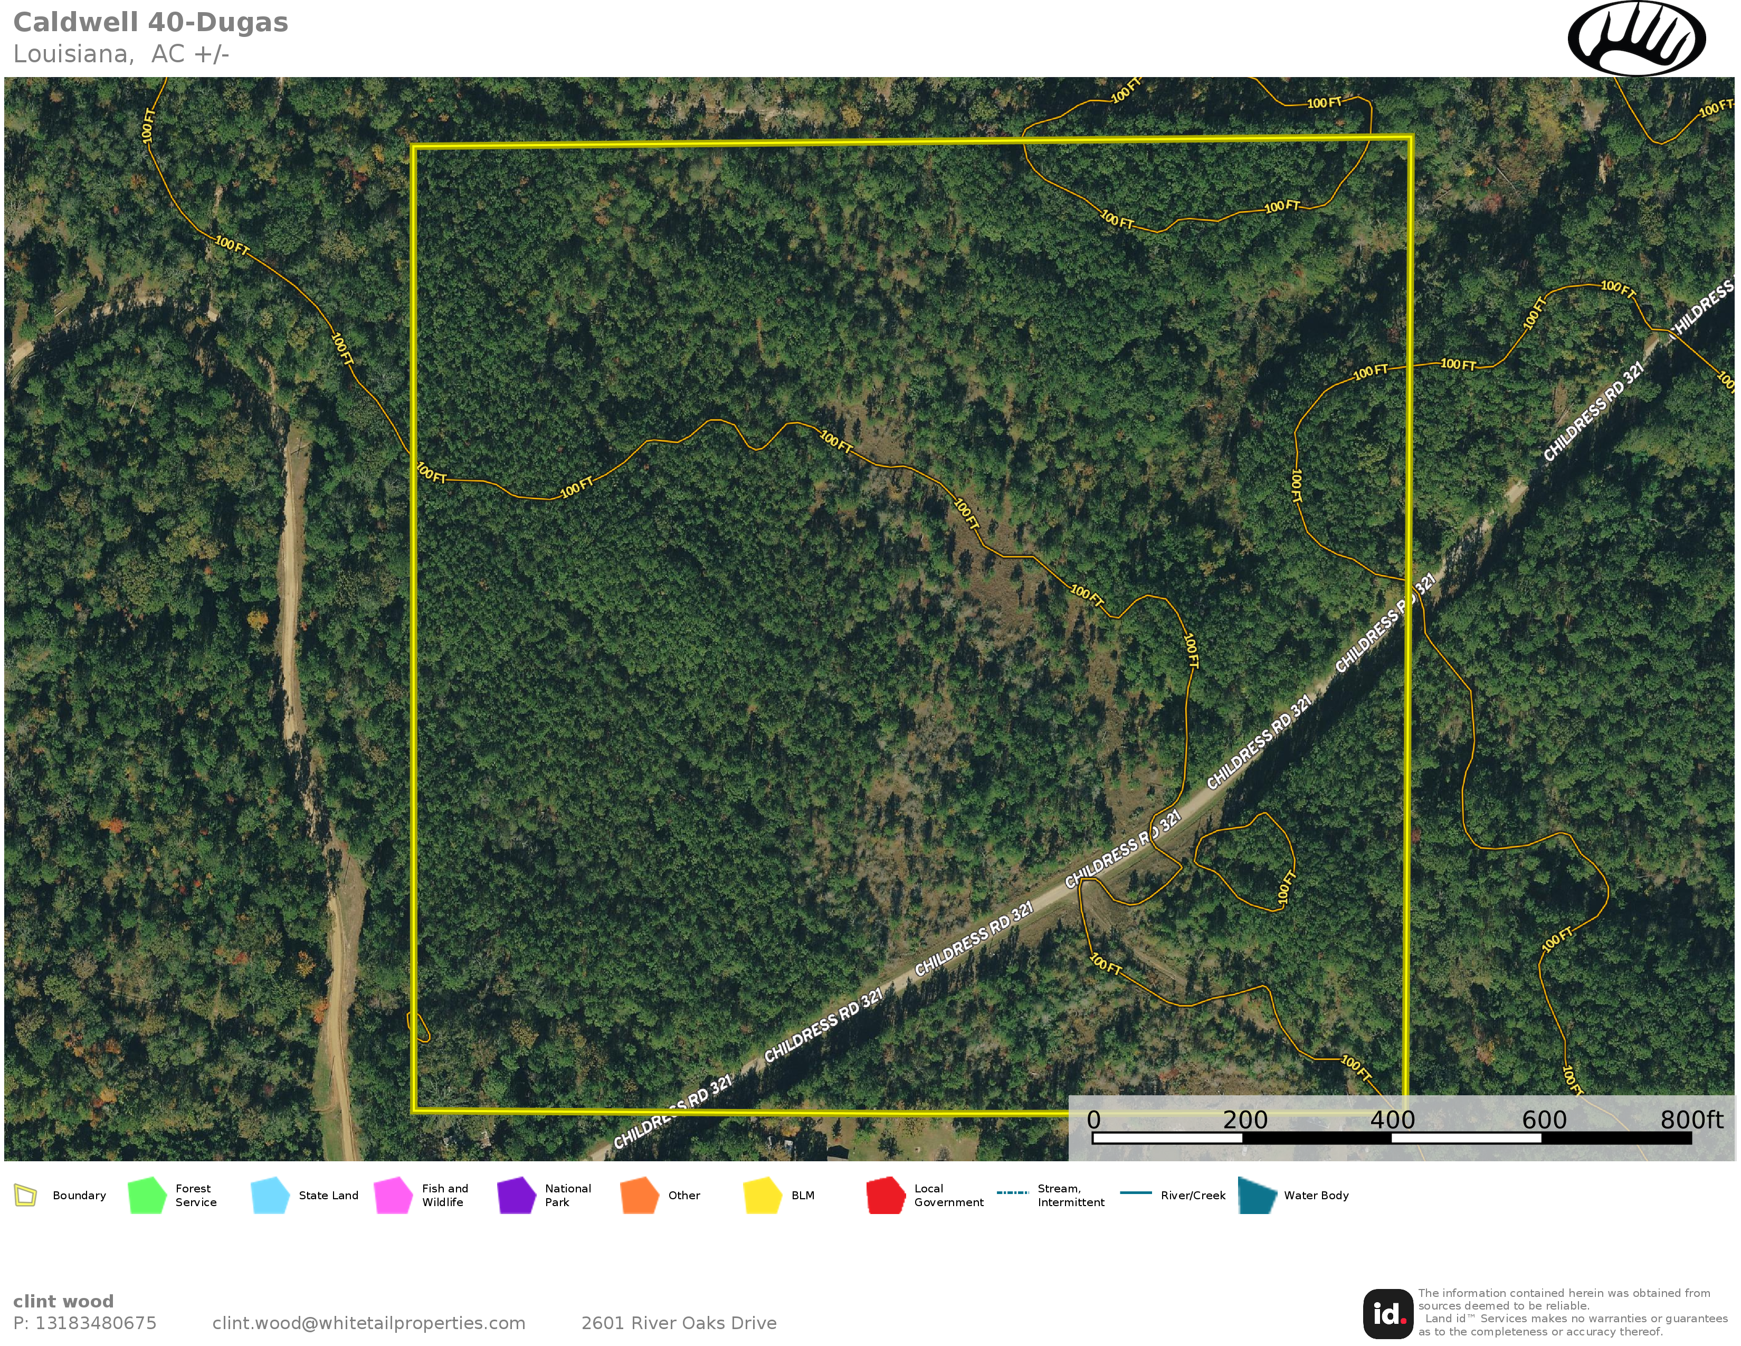The width and height of the screenshot is (1741, 1346).
Task: Click the River/Creek line symbol
Action: [x=1135, y=1193]
